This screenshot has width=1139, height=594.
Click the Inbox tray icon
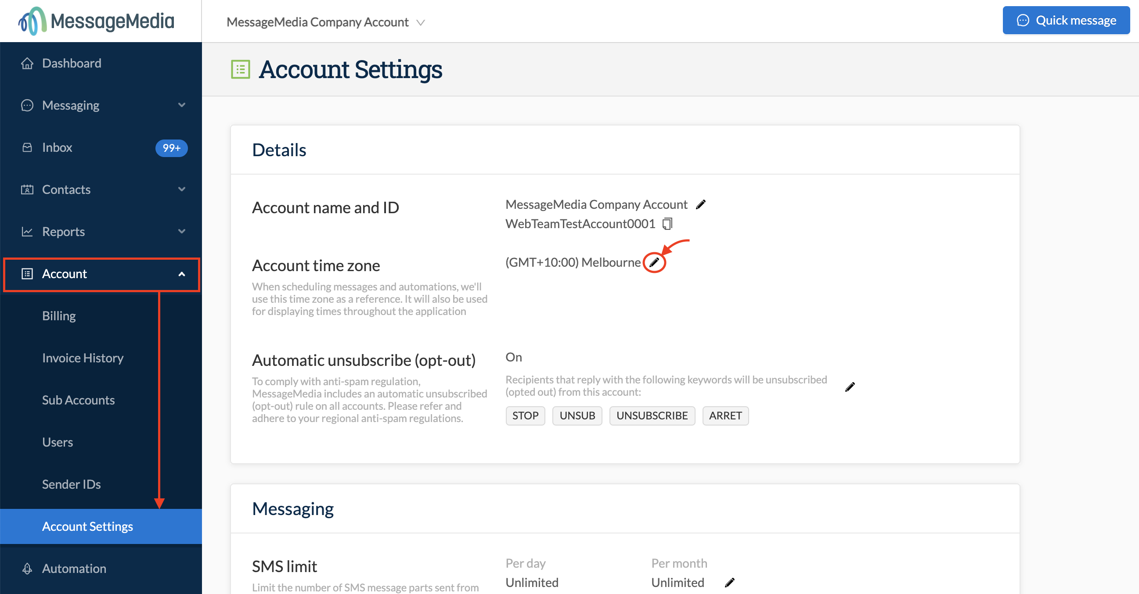(x=27, y=147)
